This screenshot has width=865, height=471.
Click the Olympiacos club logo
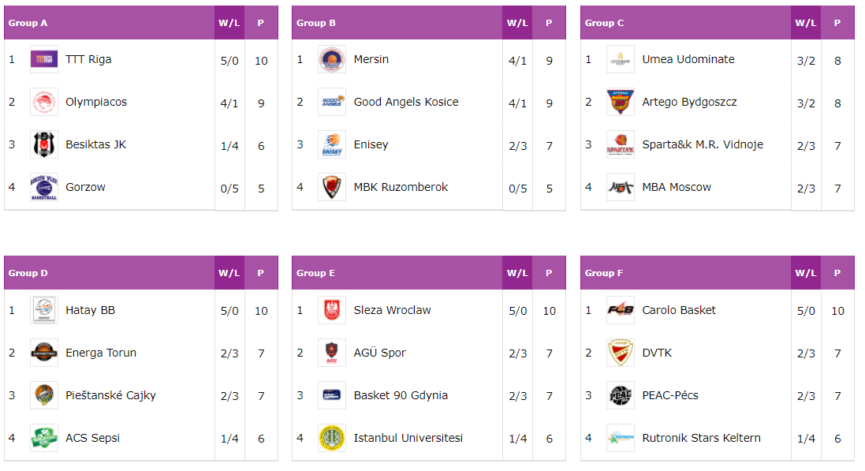click(44, 102)
